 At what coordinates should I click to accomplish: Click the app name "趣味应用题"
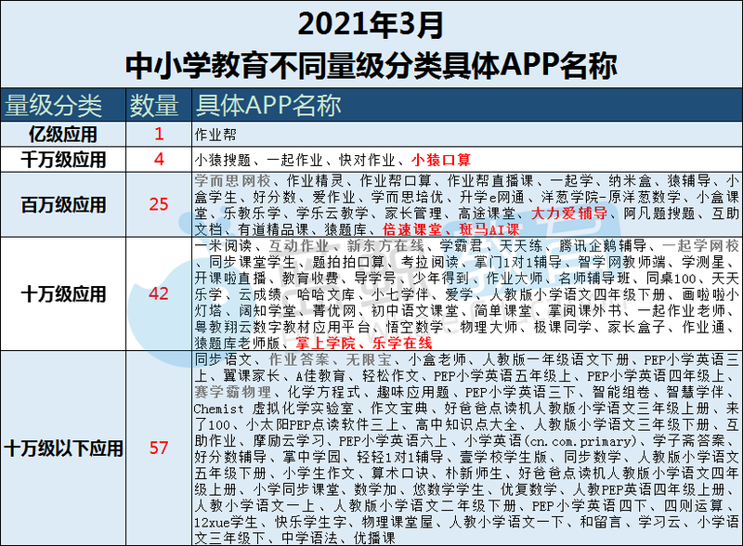coord(412,392)
